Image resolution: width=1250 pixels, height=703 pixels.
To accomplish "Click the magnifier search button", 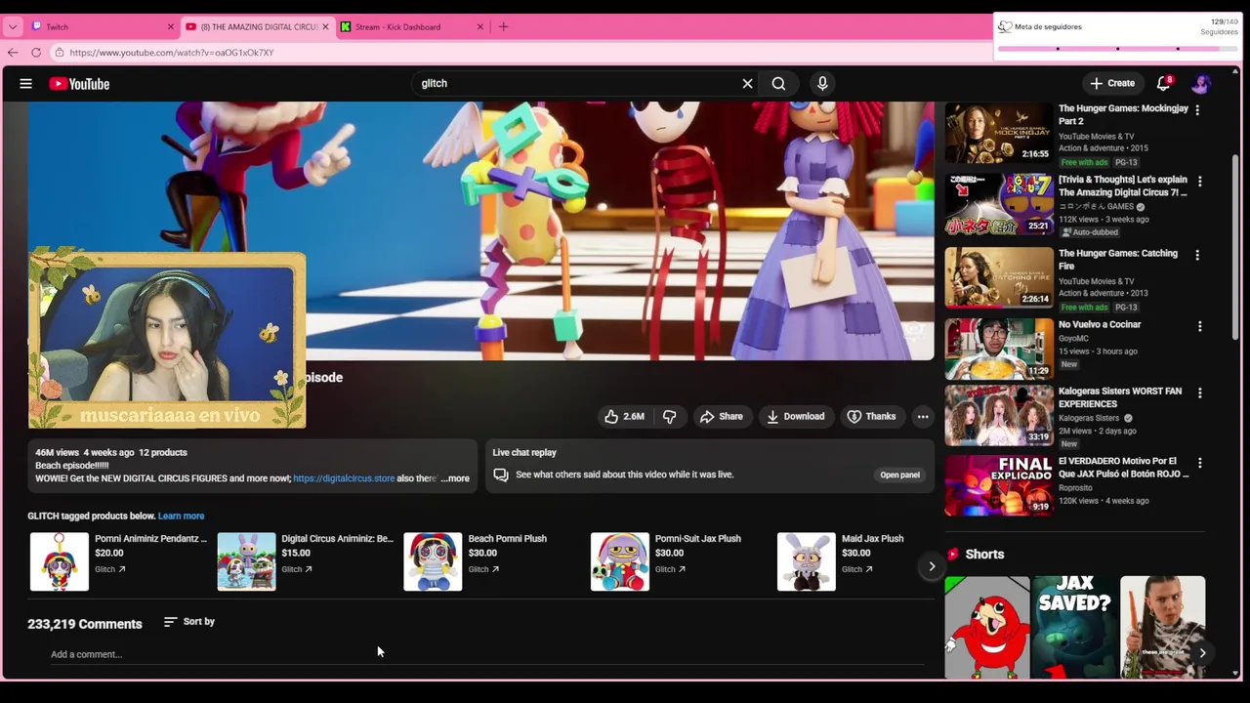I will click(x=778, y=84).
